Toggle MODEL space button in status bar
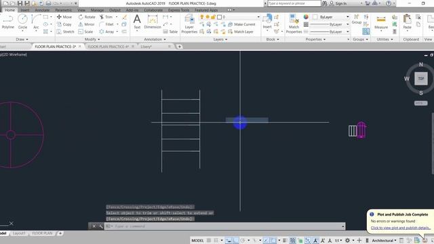The width and height of the screenshot is (434, 244). pyautogui.click(x=197, y=241)
